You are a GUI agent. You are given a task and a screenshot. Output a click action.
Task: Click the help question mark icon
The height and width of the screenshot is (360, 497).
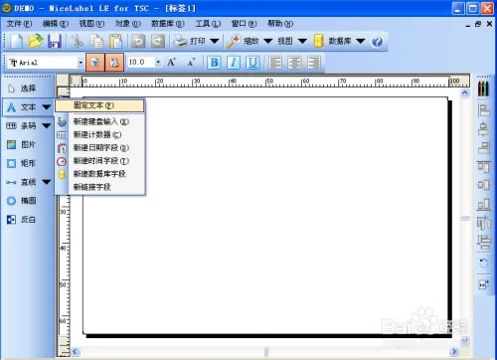pos(377,42)
